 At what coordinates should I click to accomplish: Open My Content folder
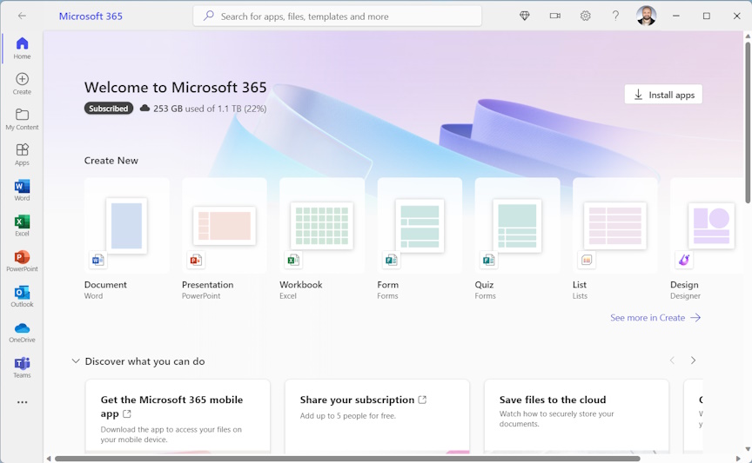[22, 119]
